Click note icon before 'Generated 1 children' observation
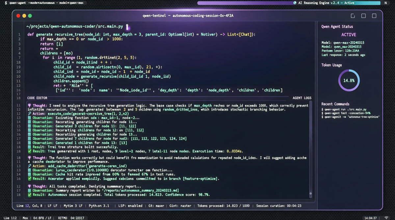Image resolution: width=395 pixels, height=220 pixels. point(29,143)
